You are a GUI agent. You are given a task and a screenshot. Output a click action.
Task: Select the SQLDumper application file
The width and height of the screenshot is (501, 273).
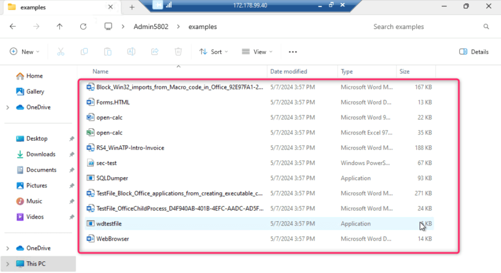112,178
